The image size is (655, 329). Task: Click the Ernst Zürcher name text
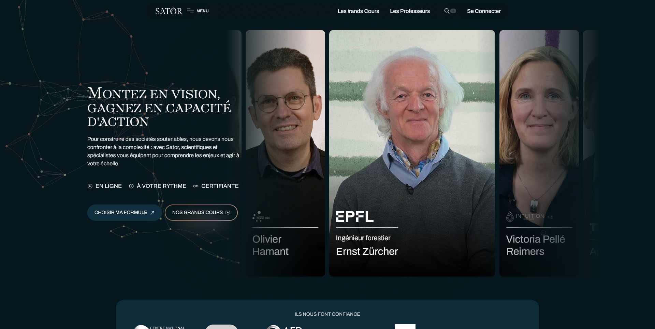tap(367, 251)
